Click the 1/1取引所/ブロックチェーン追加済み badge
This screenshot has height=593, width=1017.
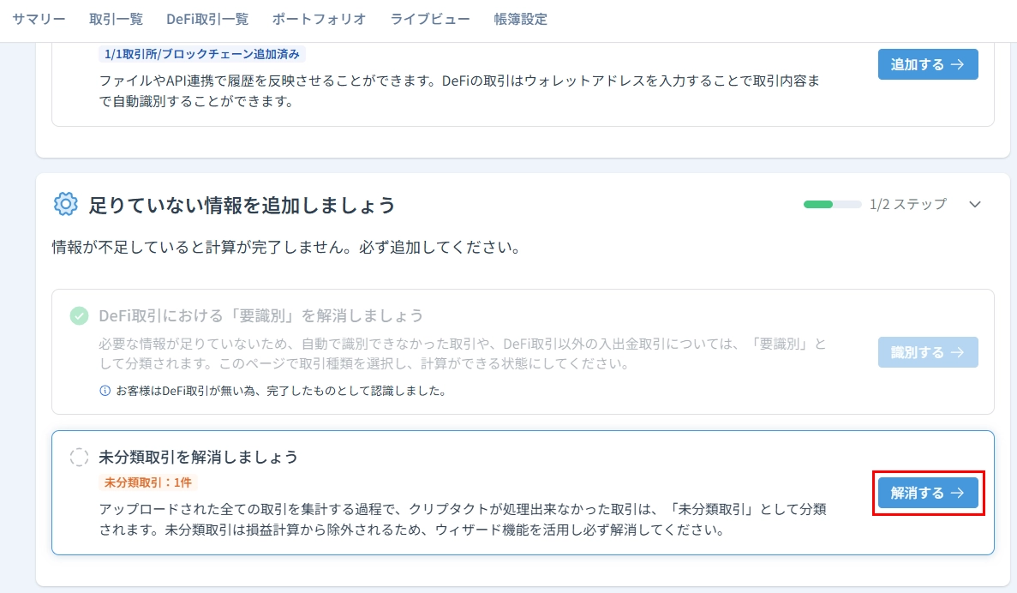[x=202, y=55]
